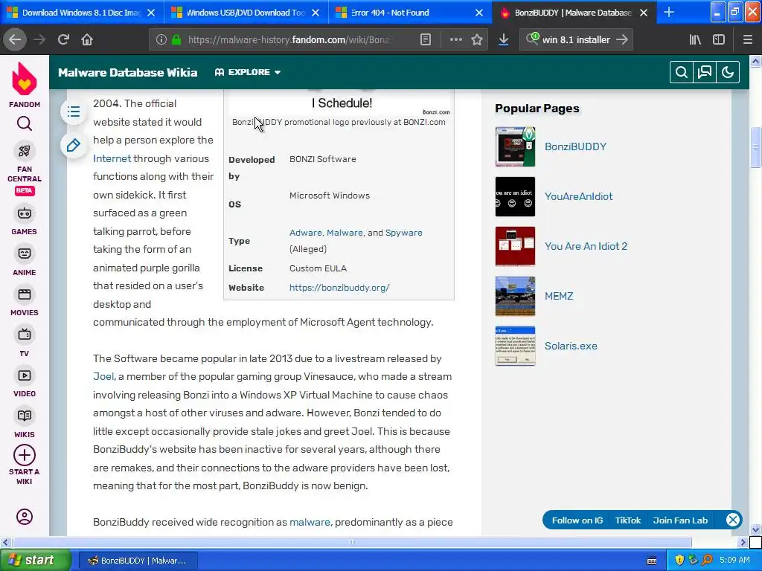Open Wikis category in Fandom sidebar

pos(25,423)
